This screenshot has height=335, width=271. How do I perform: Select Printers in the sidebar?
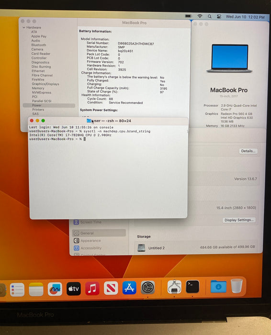(38, 110)
